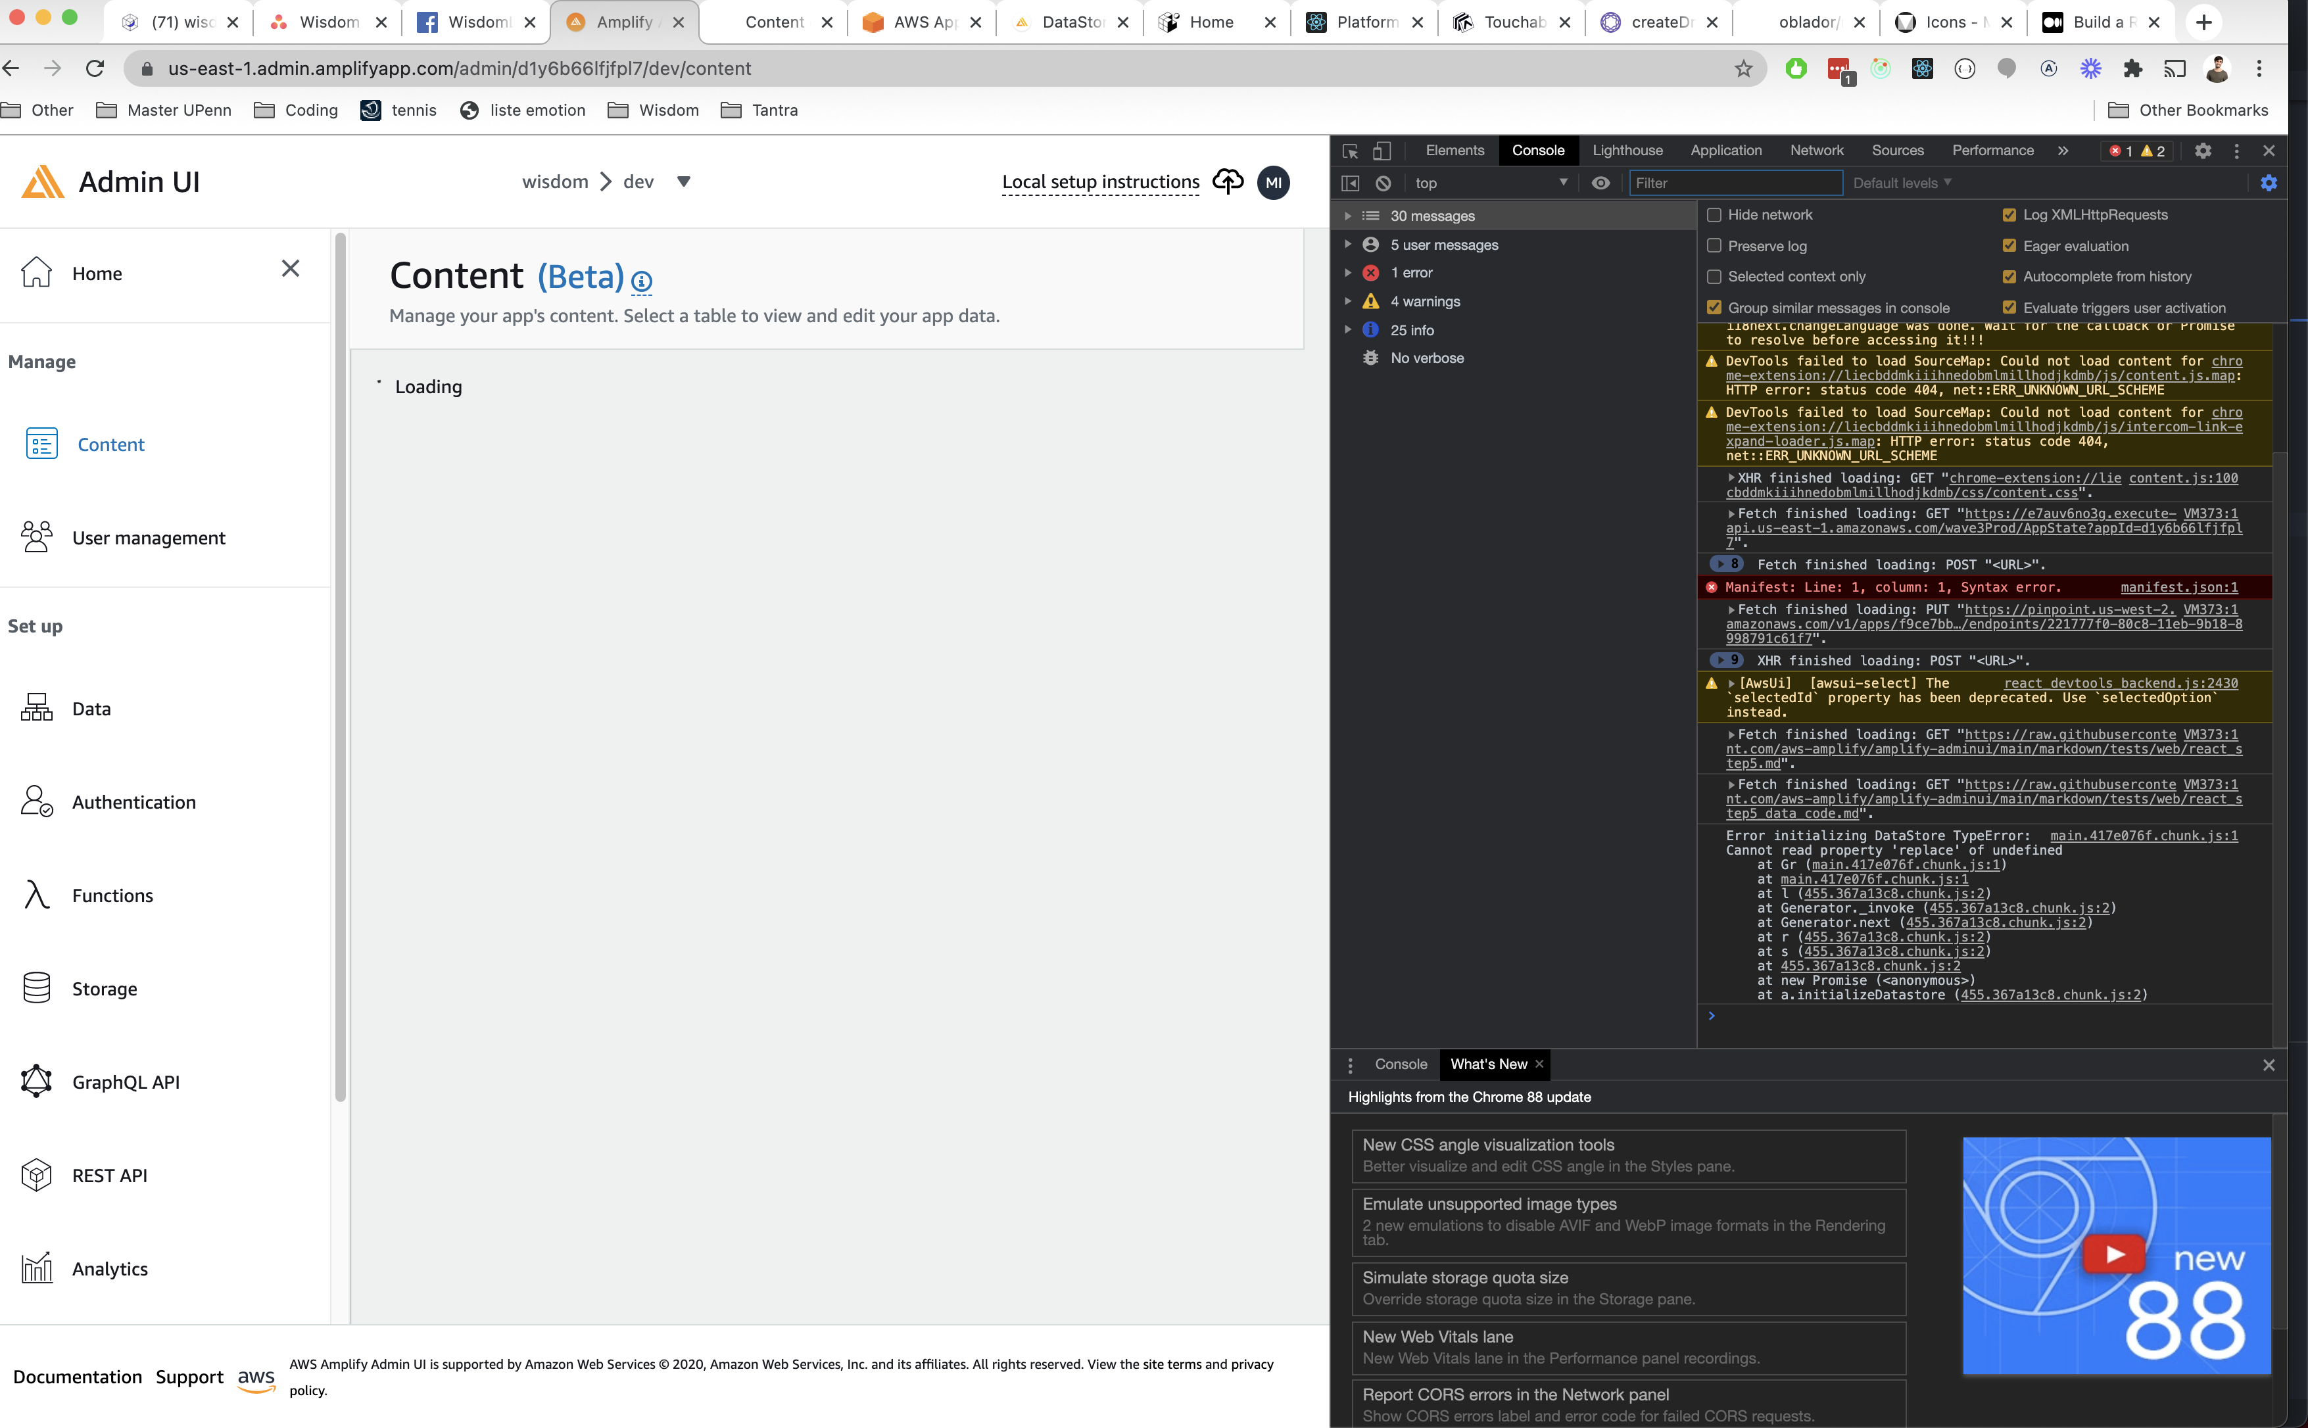Select Content in the Manage sidebar

110,444
